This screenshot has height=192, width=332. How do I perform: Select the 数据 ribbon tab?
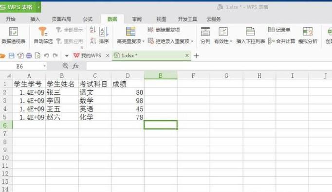click(112, 19)
